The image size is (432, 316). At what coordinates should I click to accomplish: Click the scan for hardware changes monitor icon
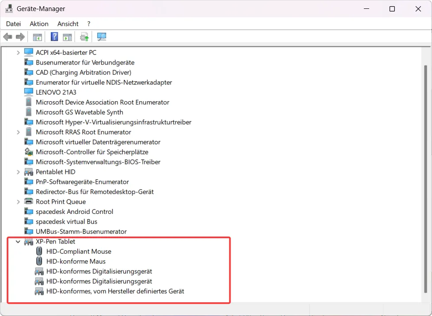point(102,37)
